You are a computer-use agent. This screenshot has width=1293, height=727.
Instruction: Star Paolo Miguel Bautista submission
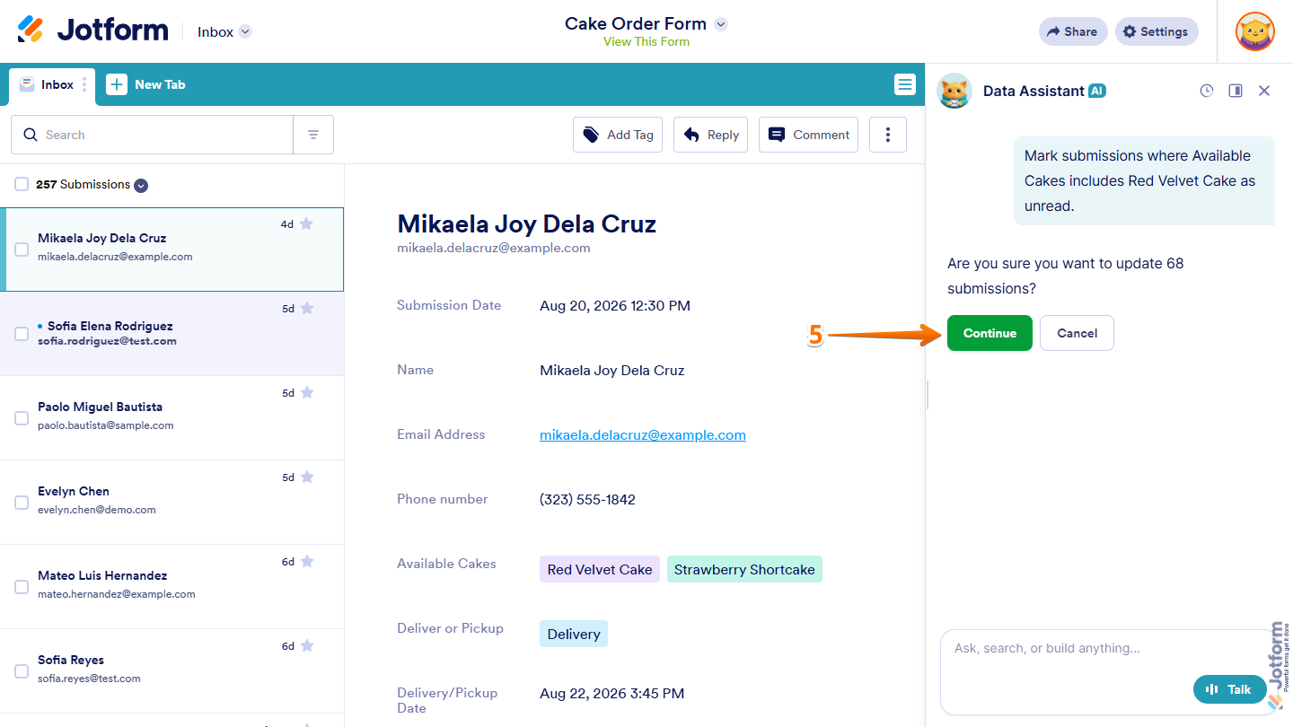coord(307,392)
